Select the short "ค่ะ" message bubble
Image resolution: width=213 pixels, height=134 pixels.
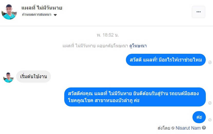[x=199, y=117]
